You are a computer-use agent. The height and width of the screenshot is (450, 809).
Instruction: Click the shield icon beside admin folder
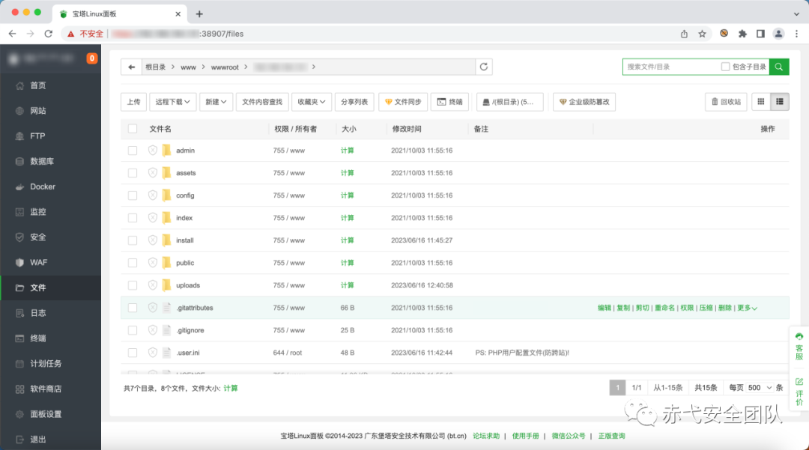click(153, 150)
